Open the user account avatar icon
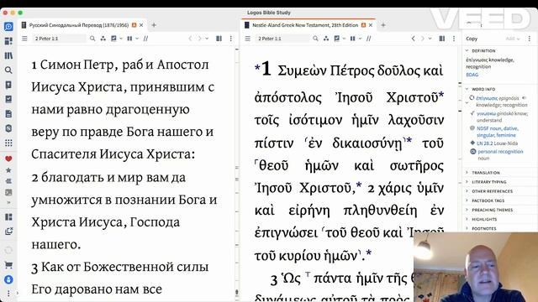Viewport: 538px width, 302px height. [8, 279]
